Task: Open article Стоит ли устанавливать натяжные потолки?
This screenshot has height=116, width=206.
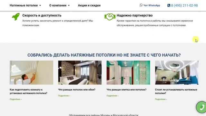Action: pos(176,92)
